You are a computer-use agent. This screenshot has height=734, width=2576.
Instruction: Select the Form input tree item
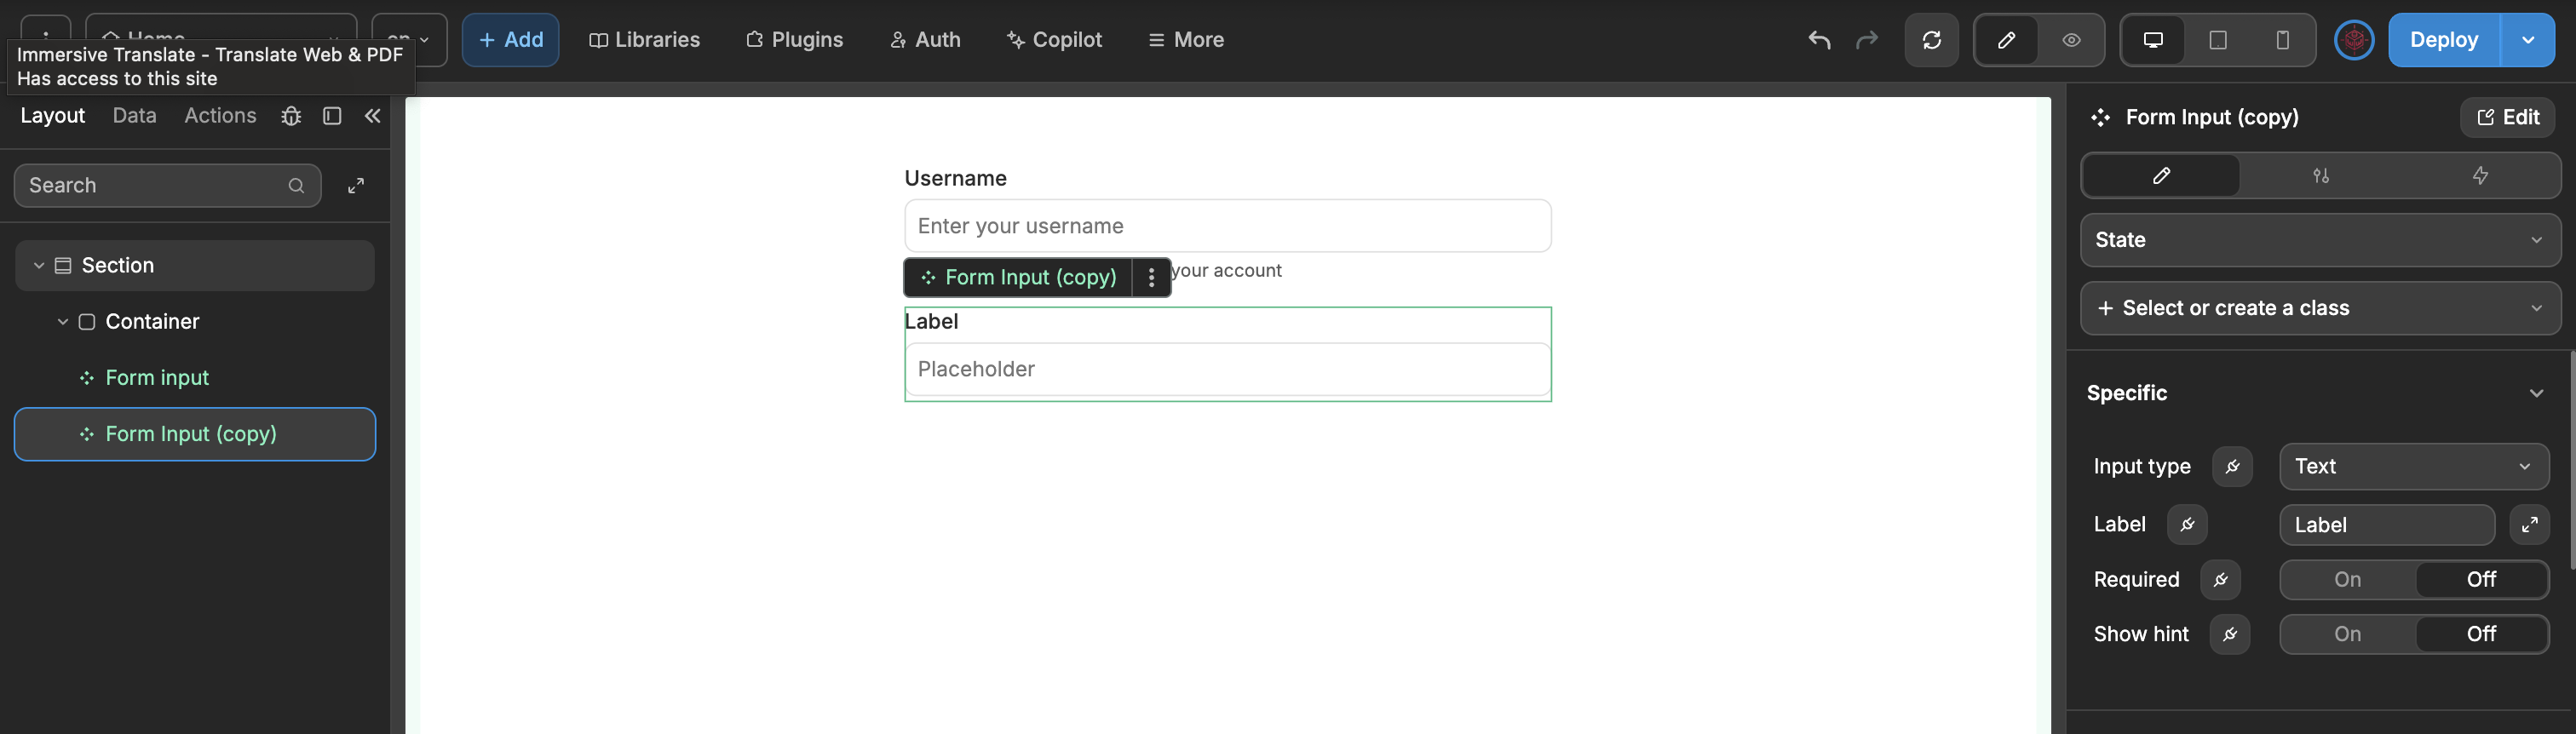tap(195, 378)
